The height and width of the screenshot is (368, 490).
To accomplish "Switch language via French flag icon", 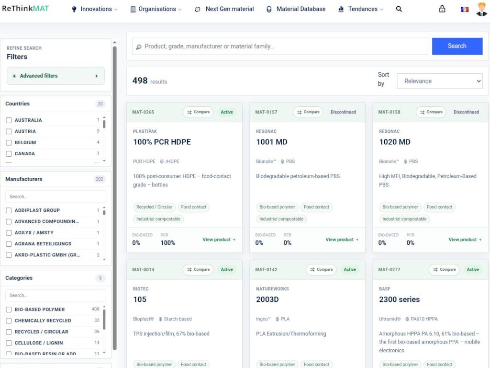I will (x=464, y=10).
